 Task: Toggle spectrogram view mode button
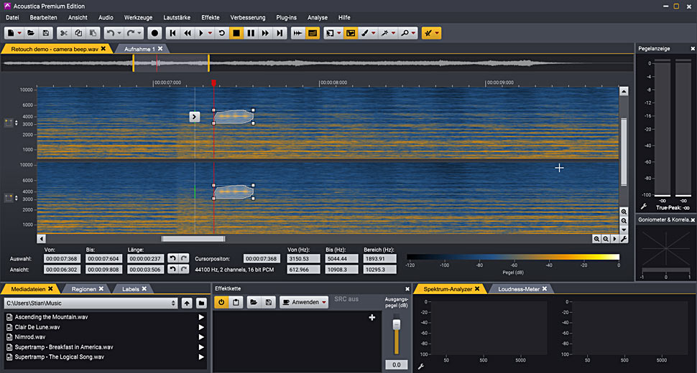(x=313, y=33)
